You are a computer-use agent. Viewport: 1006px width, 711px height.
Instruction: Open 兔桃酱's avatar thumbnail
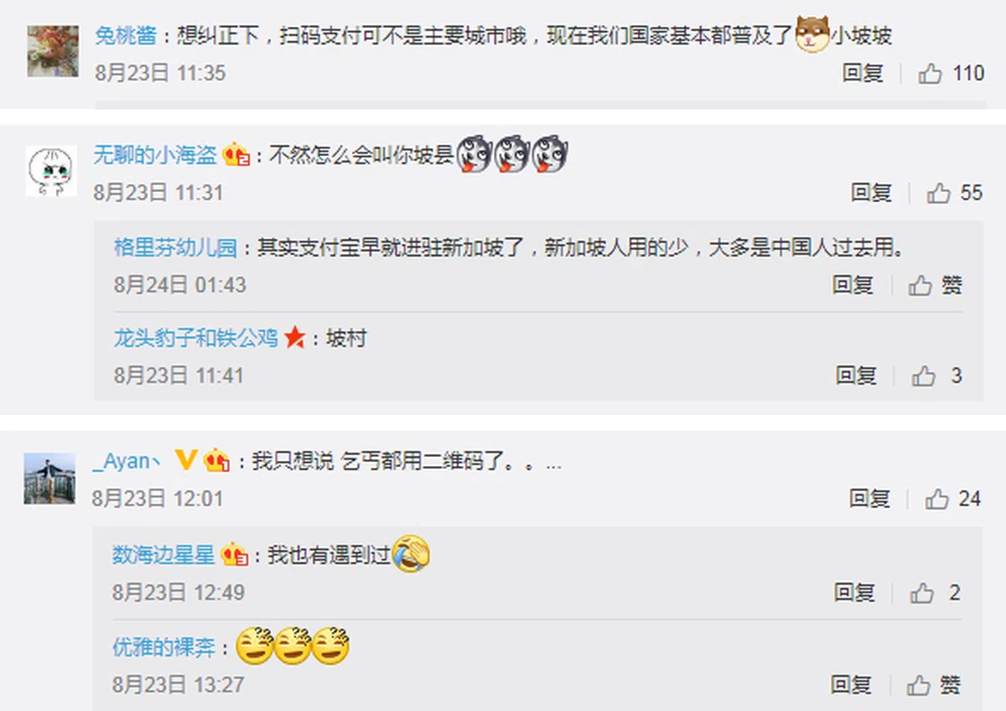[53, 51]
